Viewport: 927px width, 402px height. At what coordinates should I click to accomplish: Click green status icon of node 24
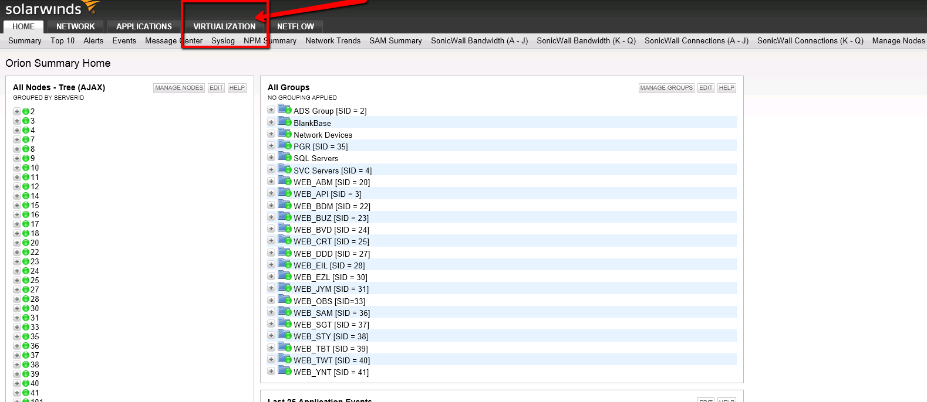click(x=26, y=271)
